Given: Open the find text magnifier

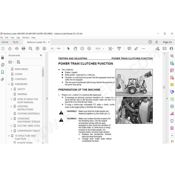Looking at the screenshot, I should coord(30,48).
